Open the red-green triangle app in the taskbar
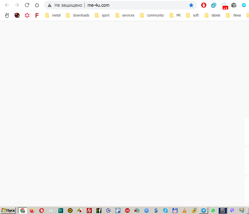 click(79, 210)
